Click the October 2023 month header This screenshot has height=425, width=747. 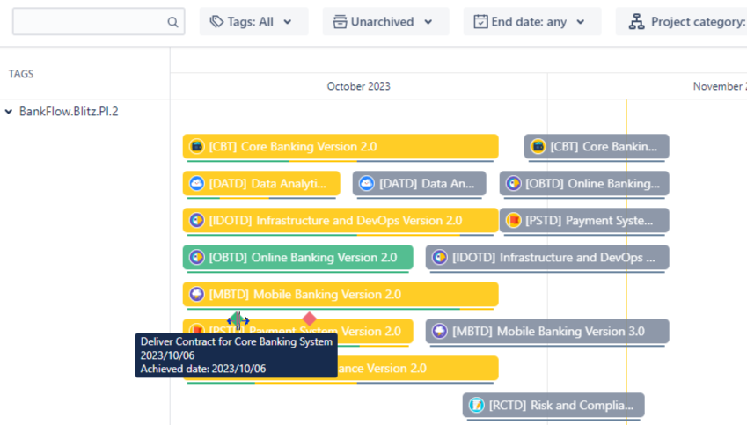(358, 86)
